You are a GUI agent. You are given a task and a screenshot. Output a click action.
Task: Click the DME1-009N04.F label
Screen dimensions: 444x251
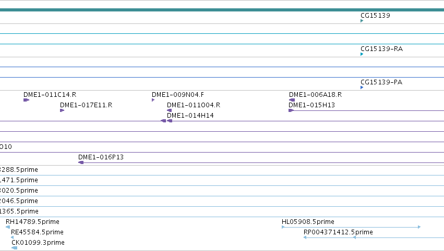pos(177,95)
